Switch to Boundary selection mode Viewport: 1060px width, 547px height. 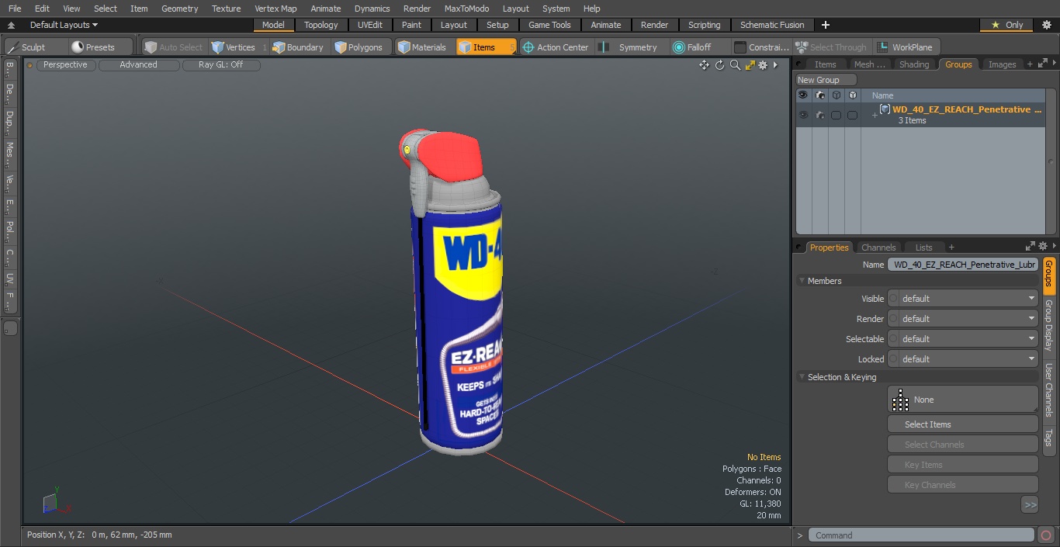coord(298,47)
